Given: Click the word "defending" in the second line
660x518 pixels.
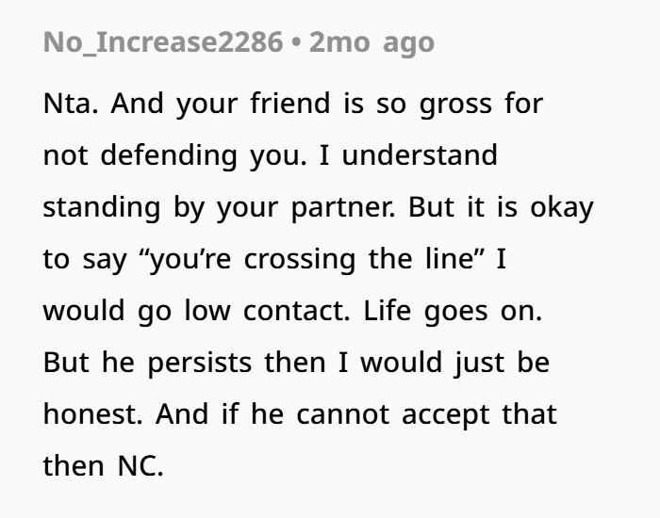Looking at the screenshot, I should pos(169,156).
